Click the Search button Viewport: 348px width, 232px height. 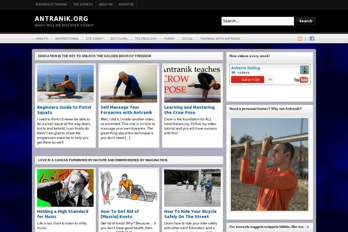[x=306, y=21]
